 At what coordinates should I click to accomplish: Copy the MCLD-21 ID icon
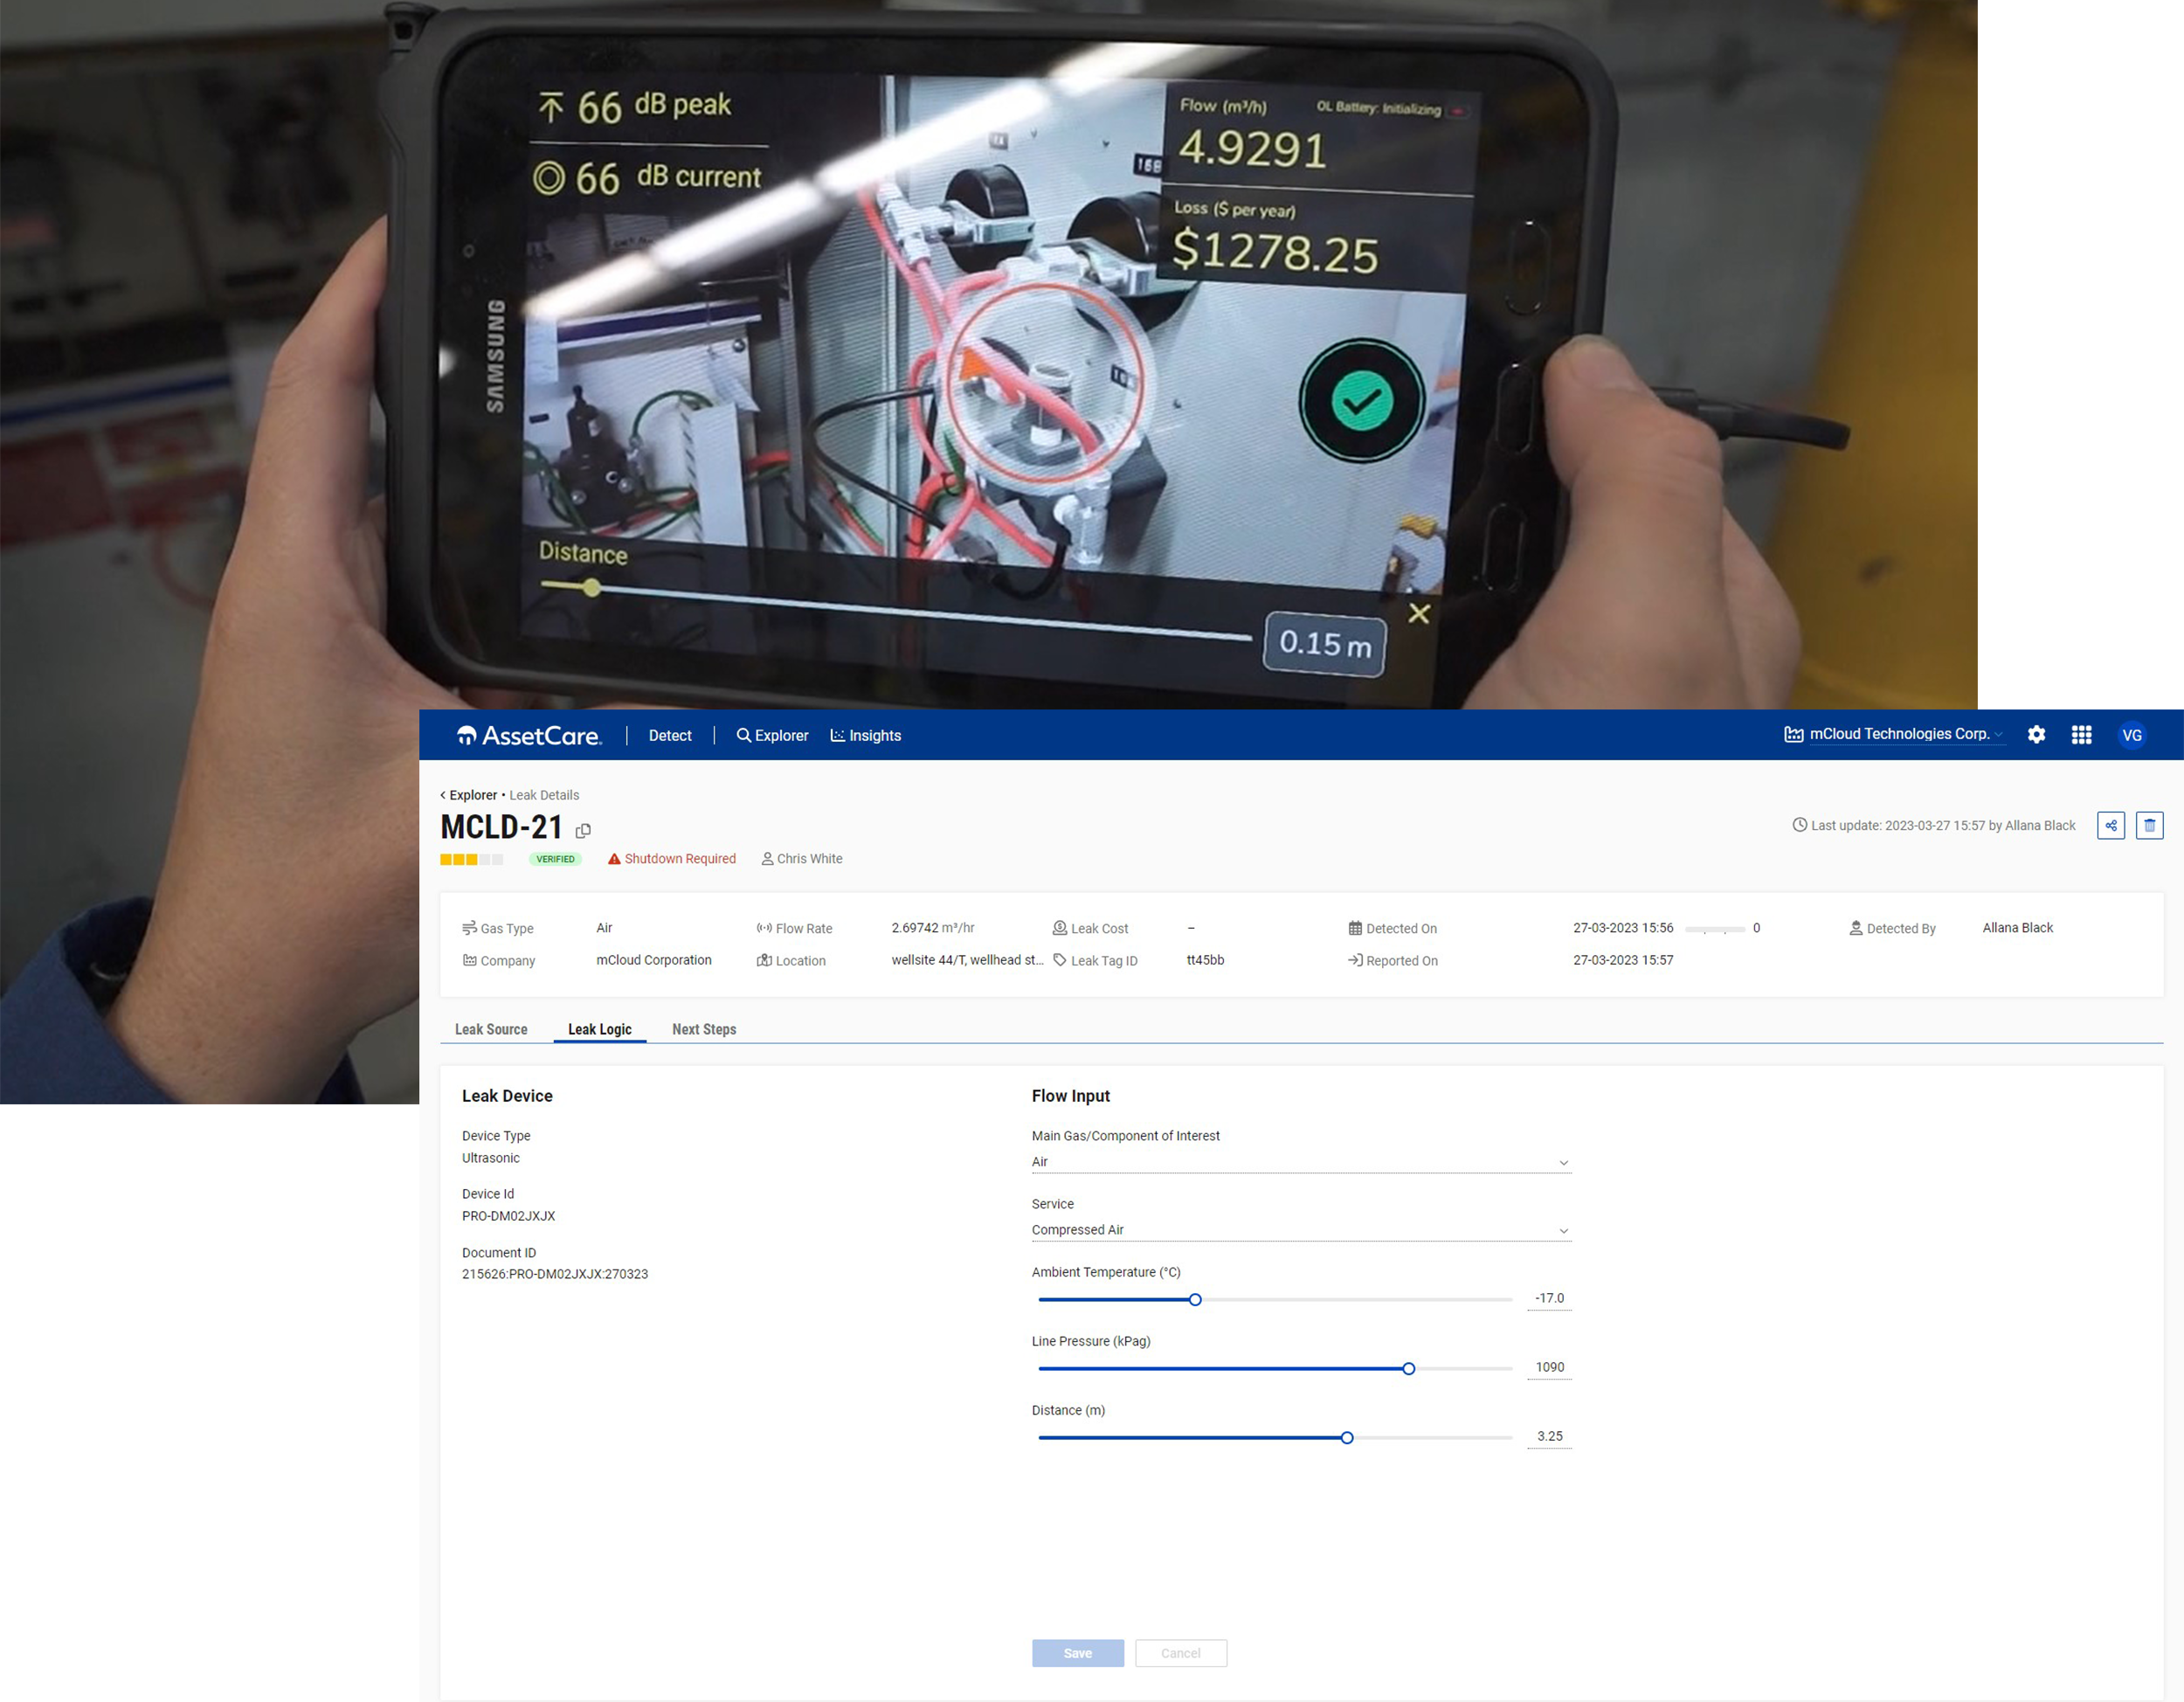pos(583,830)
